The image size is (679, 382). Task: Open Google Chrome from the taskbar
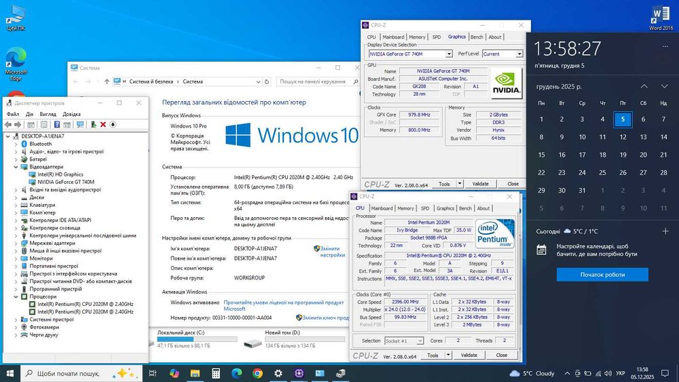click(257, 373)
